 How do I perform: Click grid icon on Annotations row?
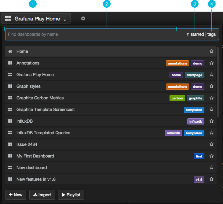[x=10, y=63]
